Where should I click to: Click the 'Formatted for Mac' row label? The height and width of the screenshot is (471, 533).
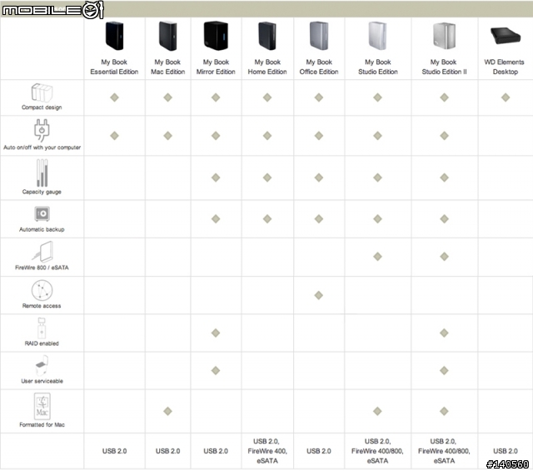pyautogui.click(x=42, y=424)
